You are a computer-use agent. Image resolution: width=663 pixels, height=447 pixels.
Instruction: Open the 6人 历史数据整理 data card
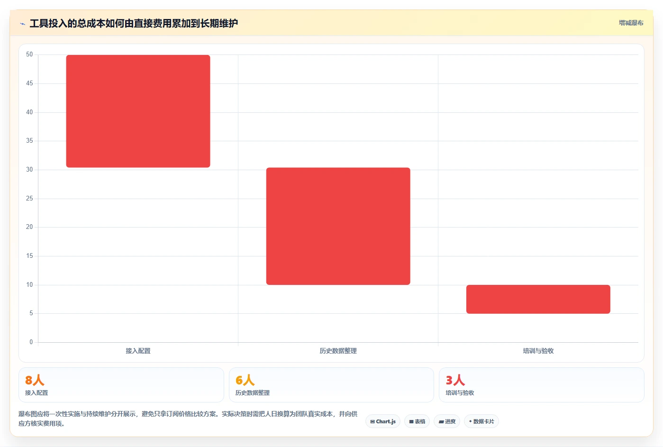pos(331,385)
